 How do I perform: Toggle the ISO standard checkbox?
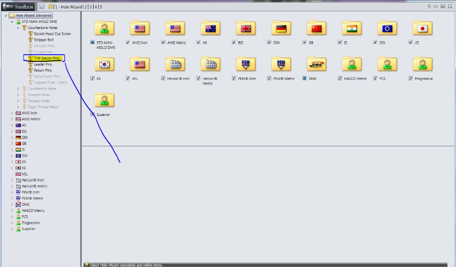[x=375, y=42]
